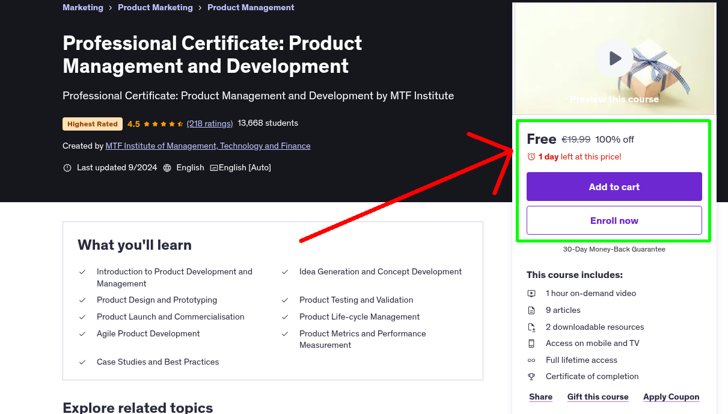Screen dimensions: 728x414
Task: Click 'Product Design and Prototyping' item
Action: pos(157,300)
